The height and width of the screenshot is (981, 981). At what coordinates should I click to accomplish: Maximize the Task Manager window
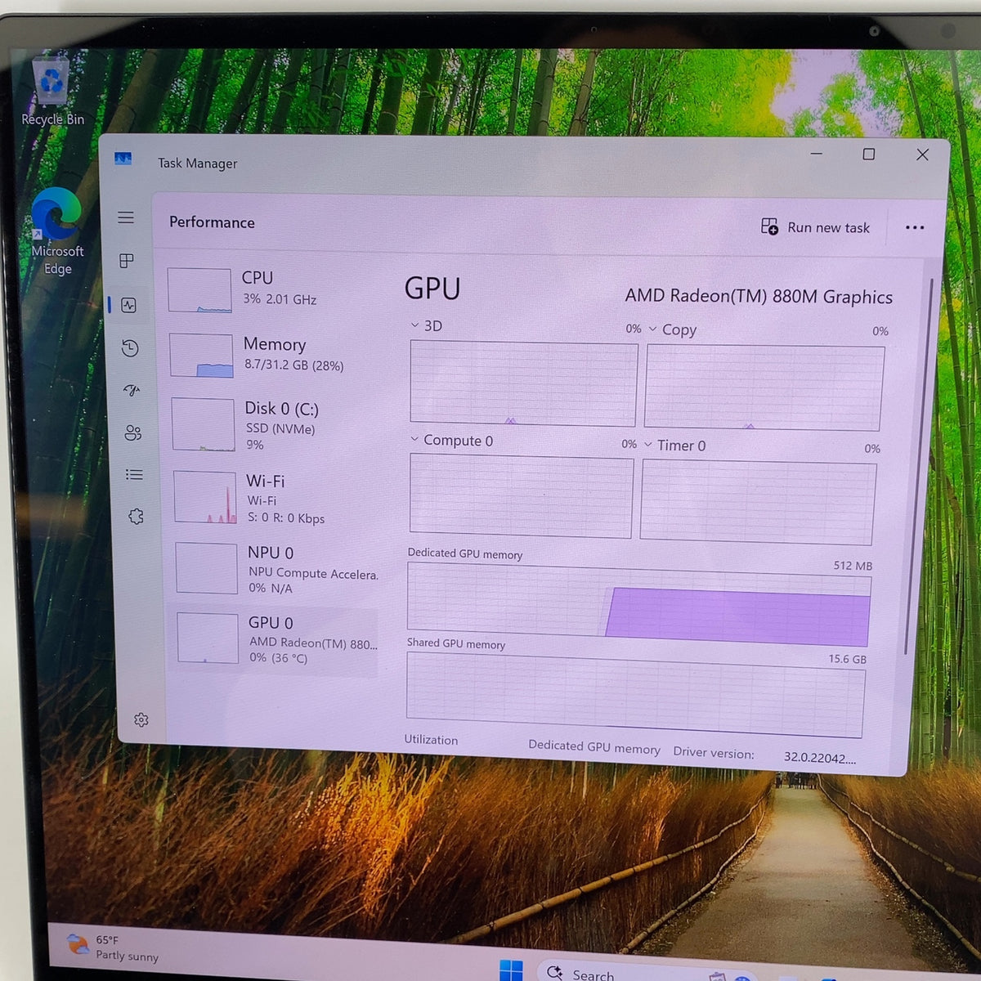[869, 154]
